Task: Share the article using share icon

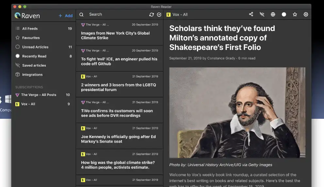Action: (251, 14)
